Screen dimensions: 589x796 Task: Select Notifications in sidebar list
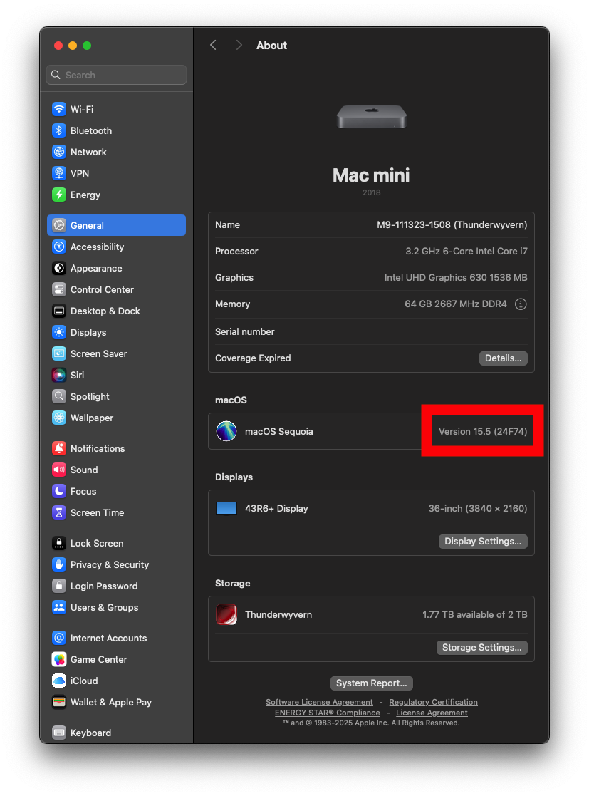[98, 448]
